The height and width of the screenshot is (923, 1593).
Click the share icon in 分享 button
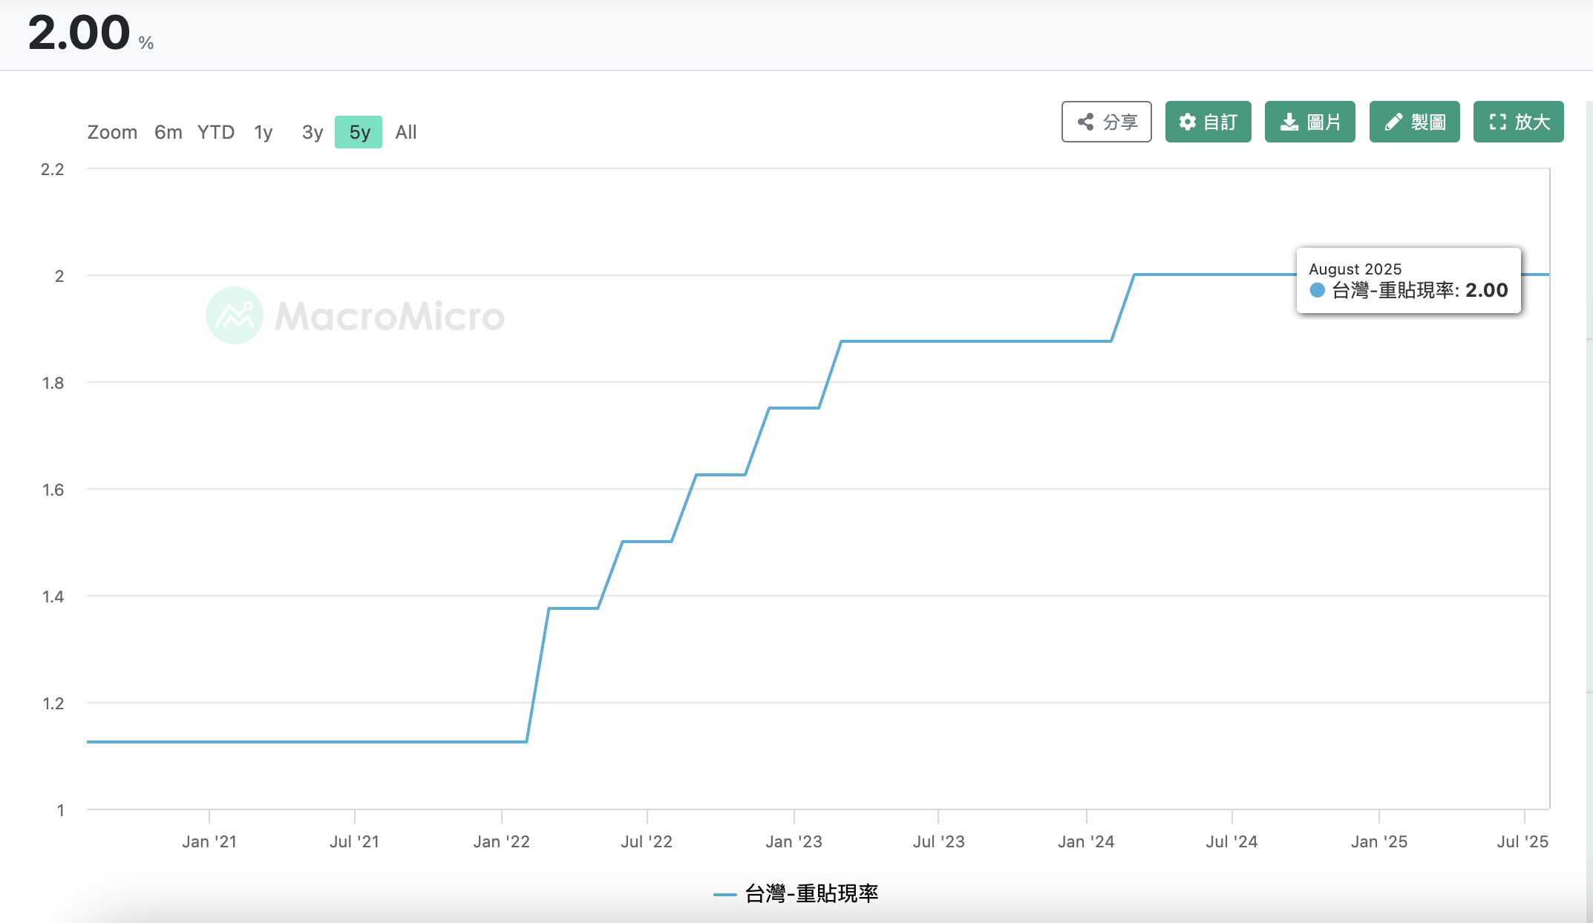tap(1086, 122)
